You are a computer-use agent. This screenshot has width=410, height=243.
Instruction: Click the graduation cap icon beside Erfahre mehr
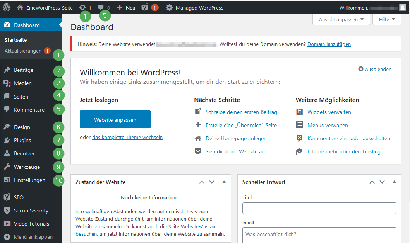point(299,151)
